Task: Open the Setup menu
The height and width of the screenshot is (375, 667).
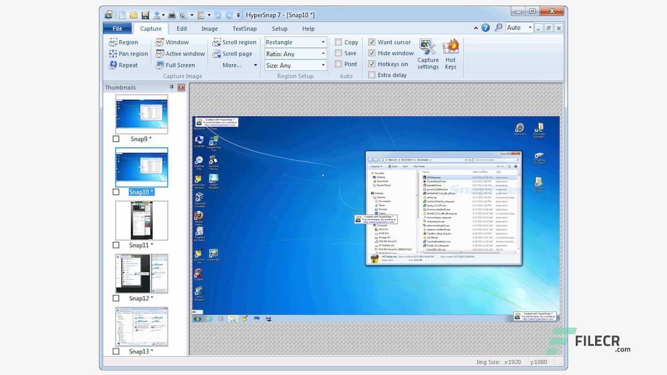Action: click(x=279, y=28)
